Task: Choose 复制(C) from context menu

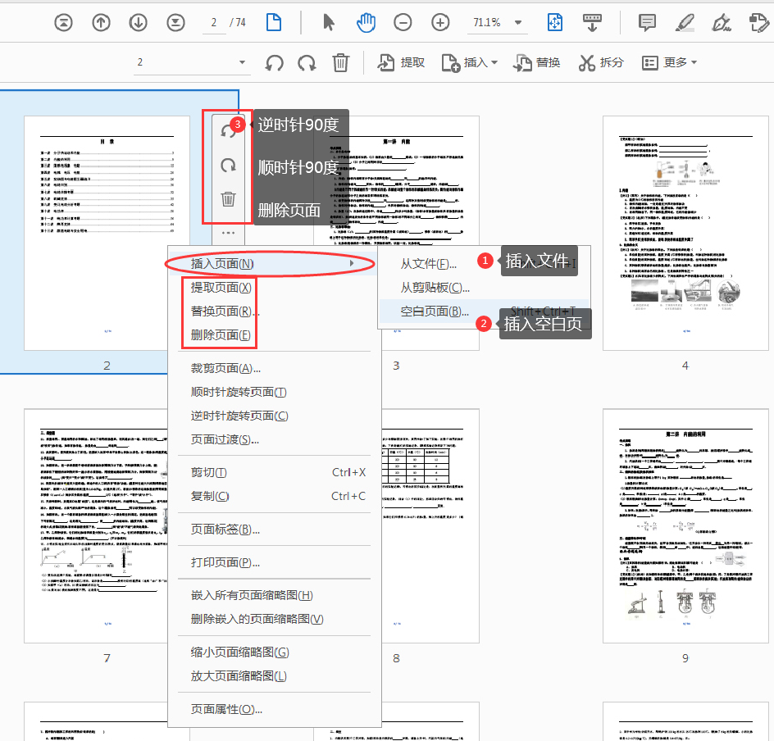Action: click(x=275, y=496)
